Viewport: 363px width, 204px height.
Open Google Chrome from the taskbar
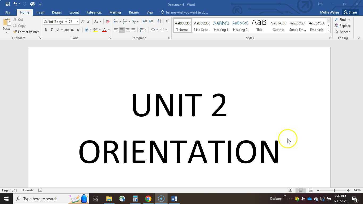coord(148,198)
